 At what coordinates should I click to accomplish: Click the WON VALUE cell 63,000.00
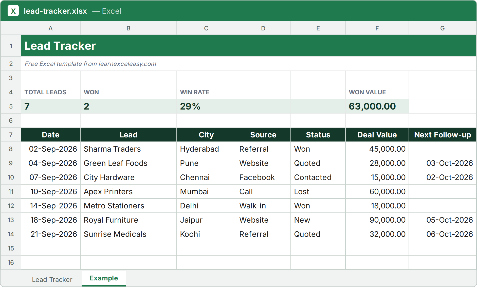click(377, 106)
